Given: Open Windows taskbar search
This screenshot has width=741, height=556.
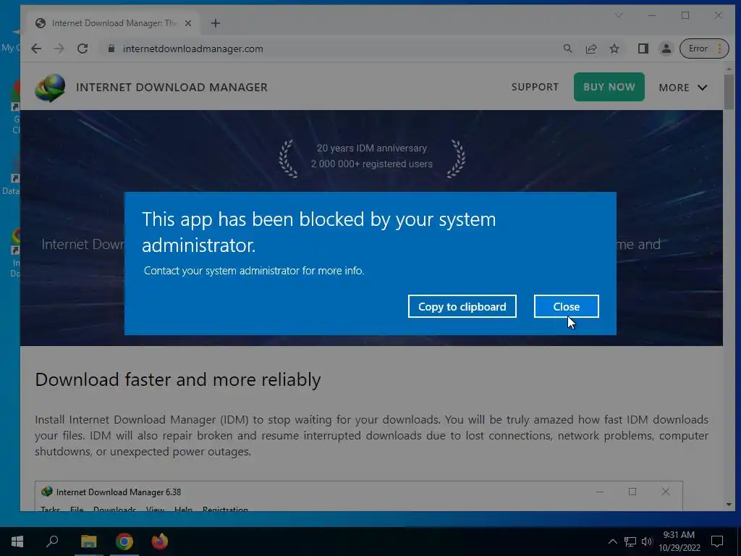Looking at the screenshot, I should 52,542.
